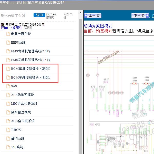This screenshot has height=154, width=154.
Task: Go to next page with 下一页
Action: click(140, 16)
